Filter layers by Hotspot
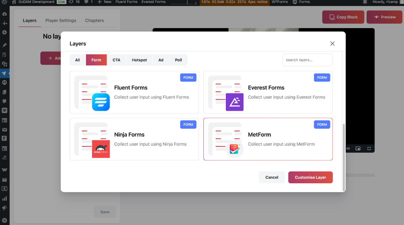Viewport: 404px width, 225px height. click(139, 60)
